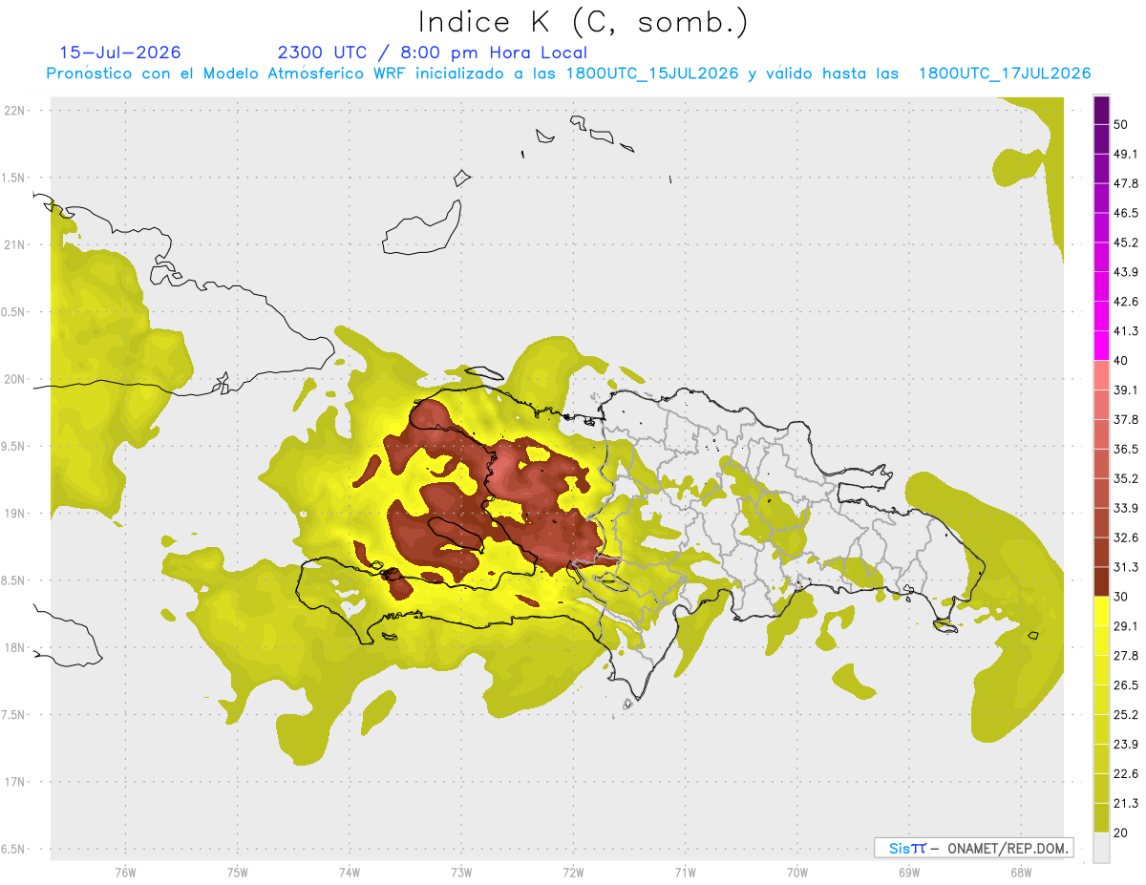Click the '73W' longitude axis label
The width and height of the screenshot is (1146, 885).
(x=461, y=872)
